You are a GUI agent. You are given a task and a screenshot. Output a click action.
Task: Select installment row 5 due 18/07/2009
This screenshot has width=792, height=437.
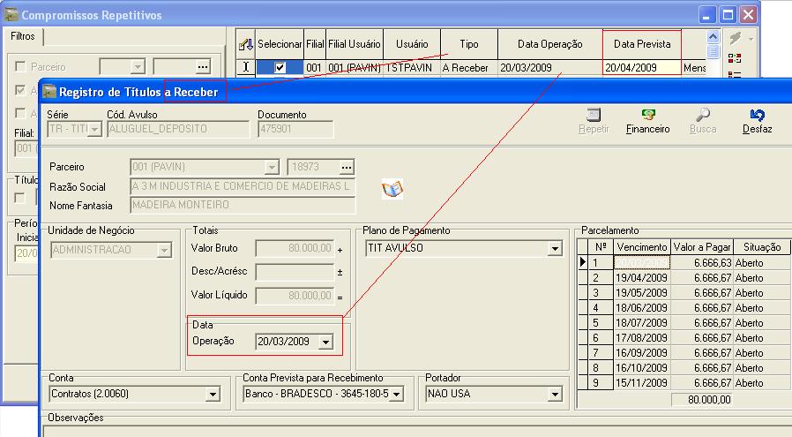pyautogui.click(x=641, y=323)
